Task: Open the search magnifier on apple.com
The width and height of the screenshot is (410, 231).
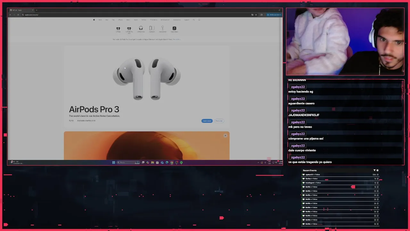Action: 194,20
